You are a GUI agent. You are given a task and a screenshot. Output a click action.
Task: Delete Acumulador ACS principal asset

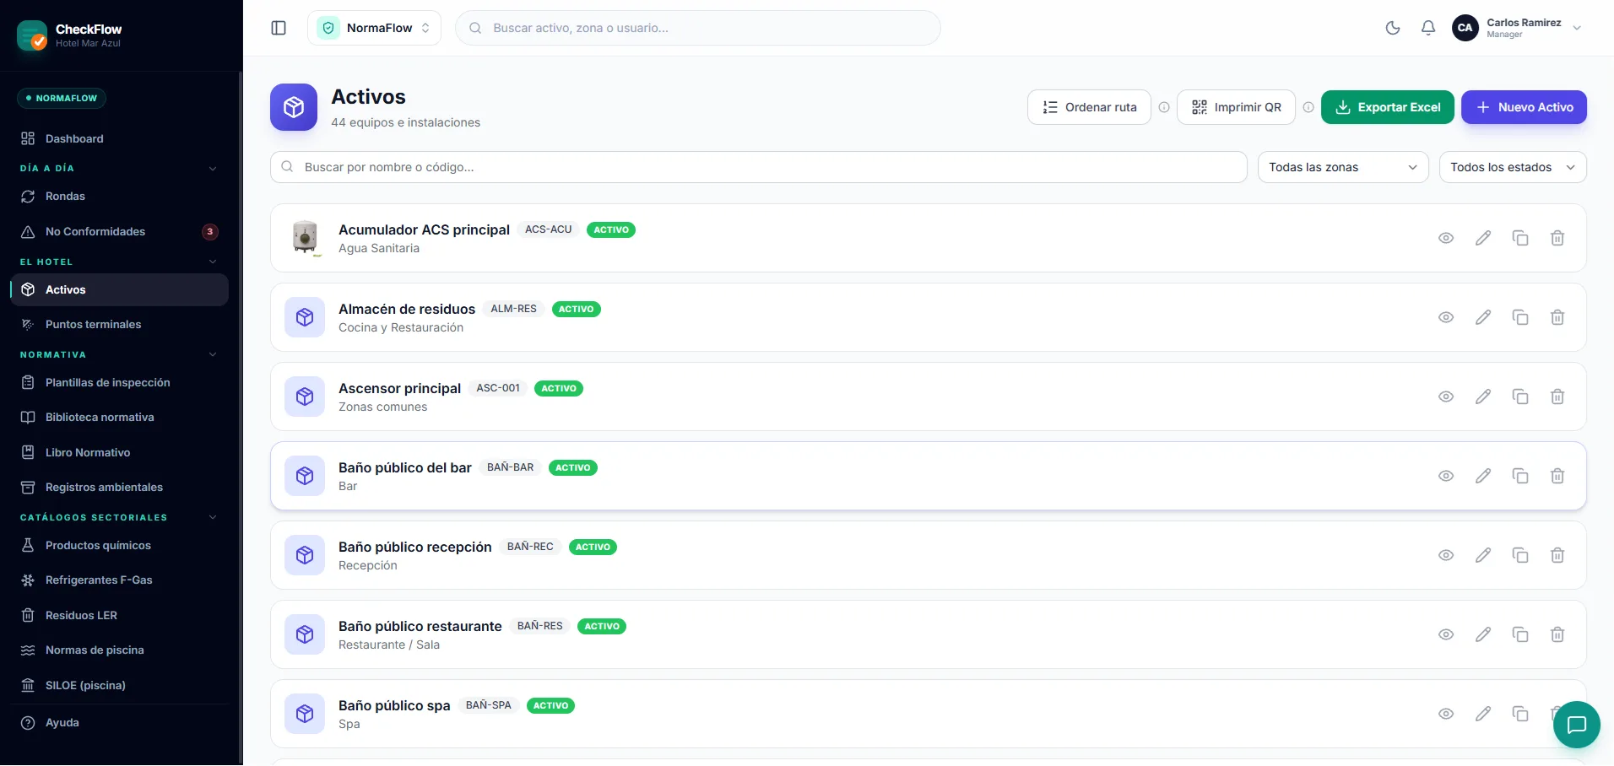coord(1557,238)
